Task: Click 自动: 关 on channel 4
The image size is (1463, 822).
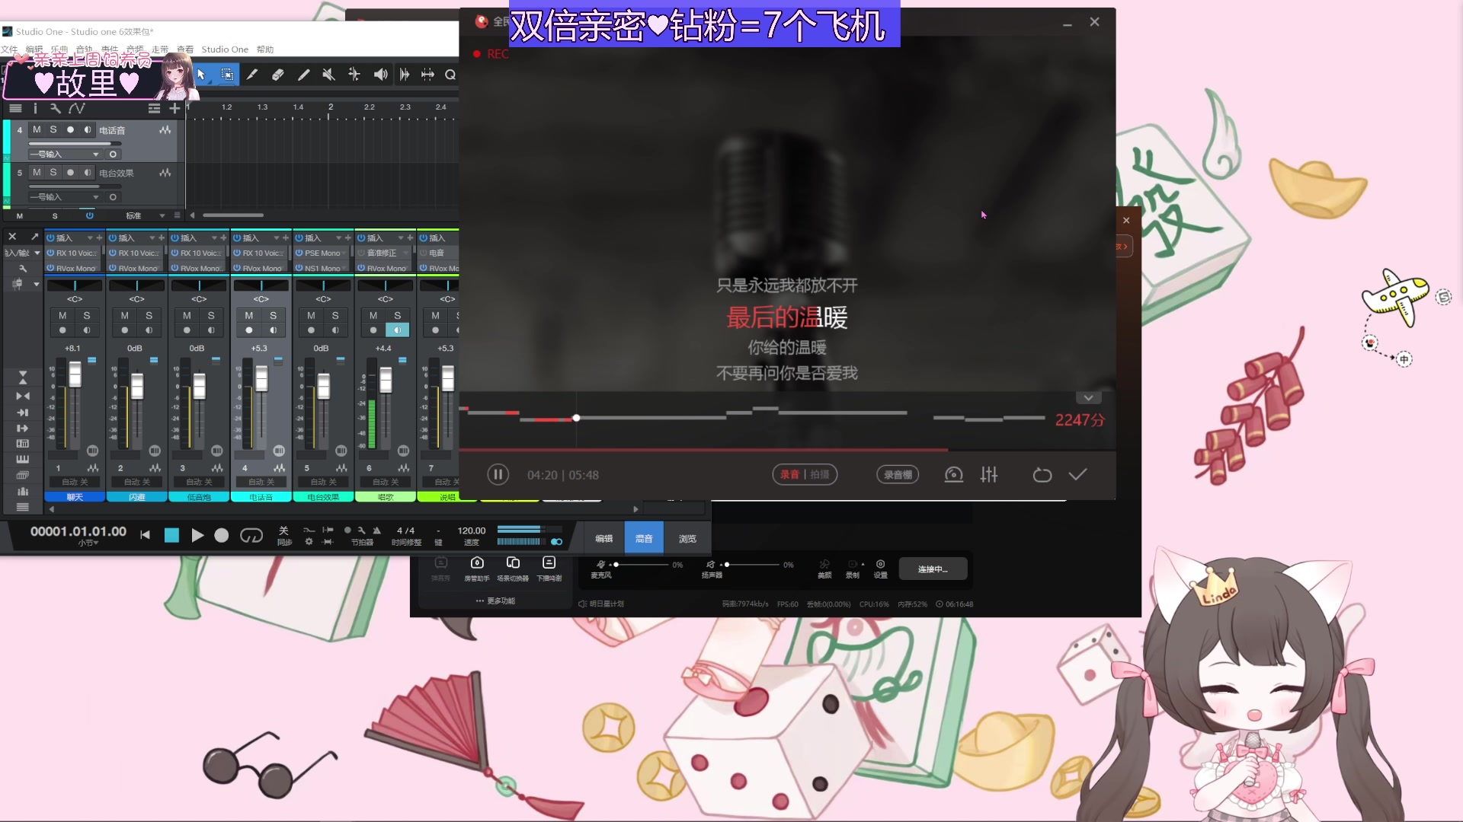Action: click(x=261, y=483)
